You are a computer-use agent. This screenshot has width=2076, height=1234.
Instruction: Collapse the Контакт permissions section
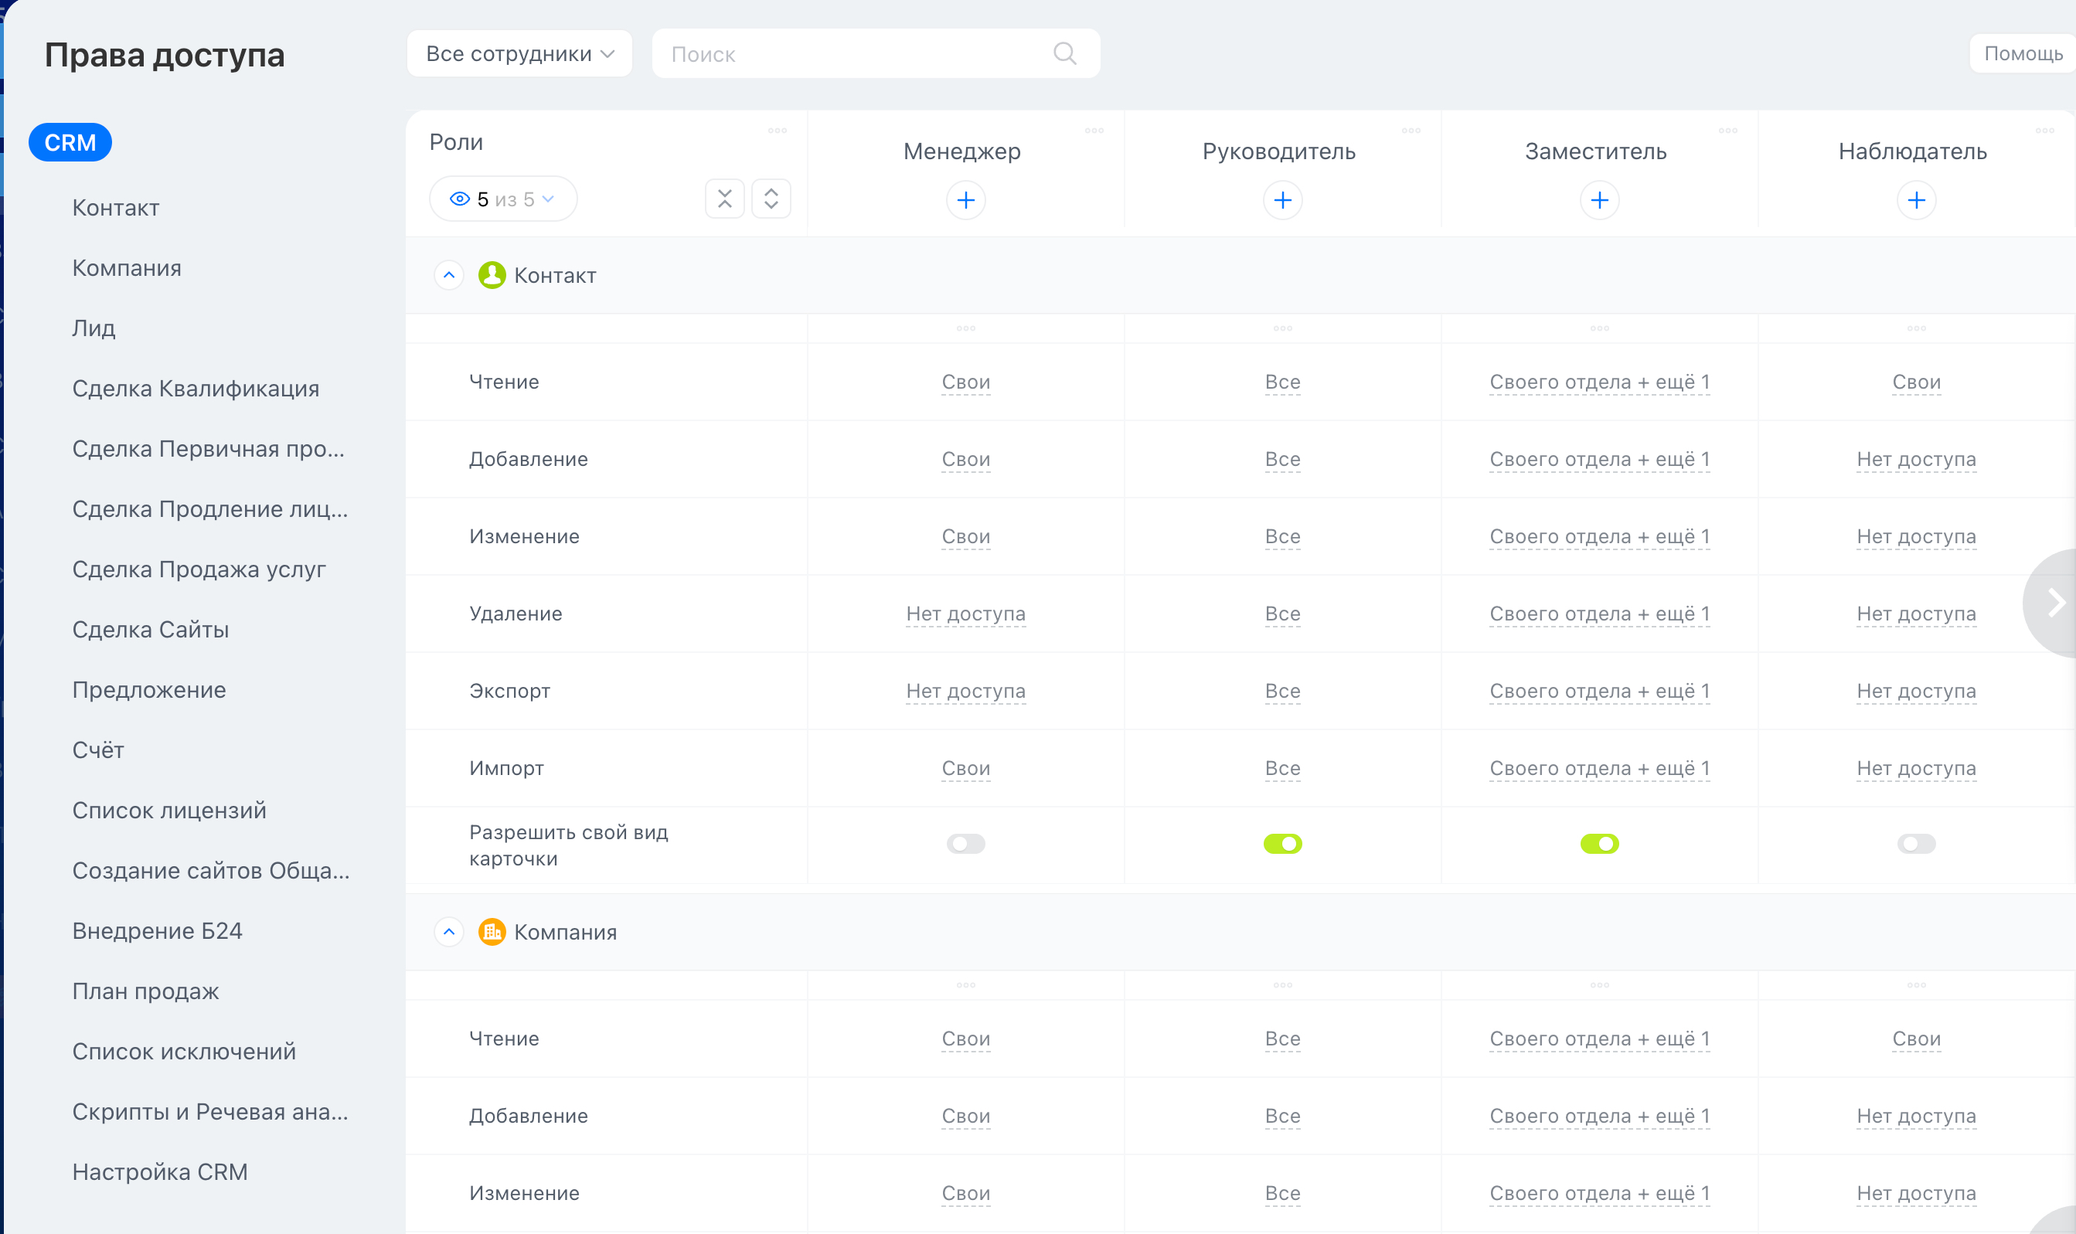449,275
